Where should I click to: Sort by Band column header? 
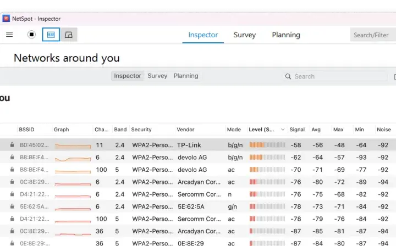(120, 129)
